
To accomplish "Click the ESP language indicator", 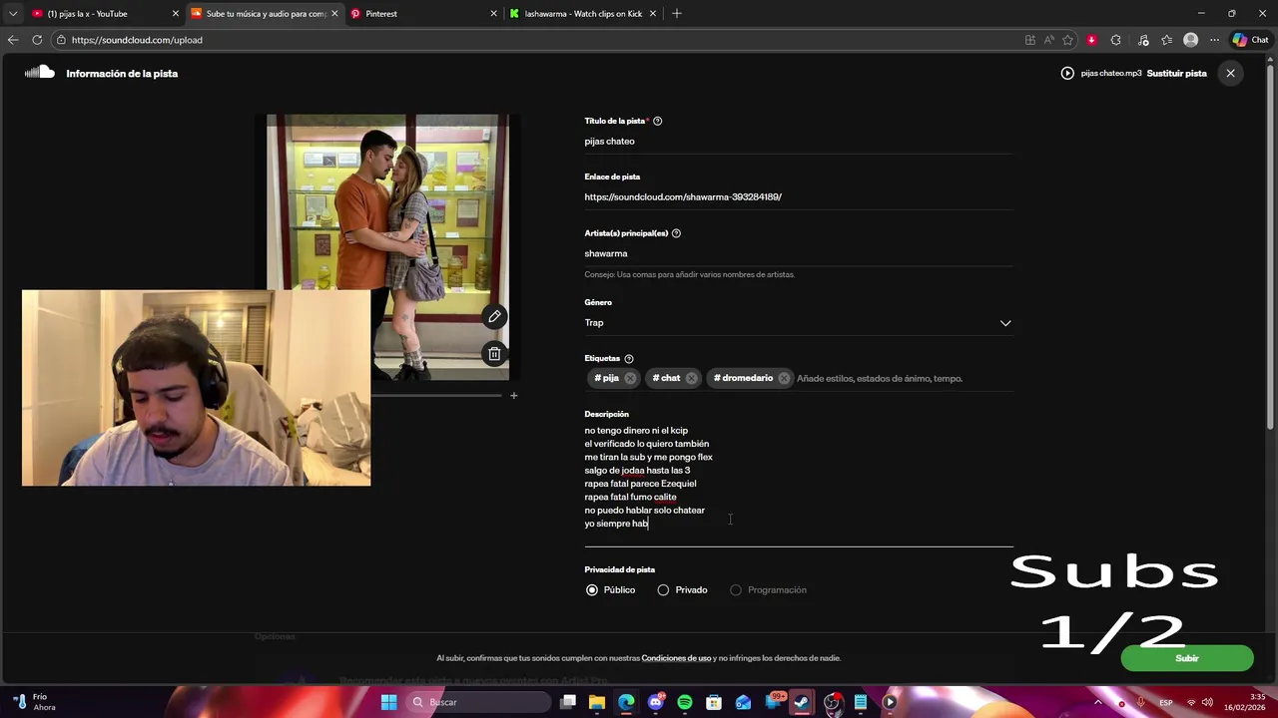I will coord(1165,703).
